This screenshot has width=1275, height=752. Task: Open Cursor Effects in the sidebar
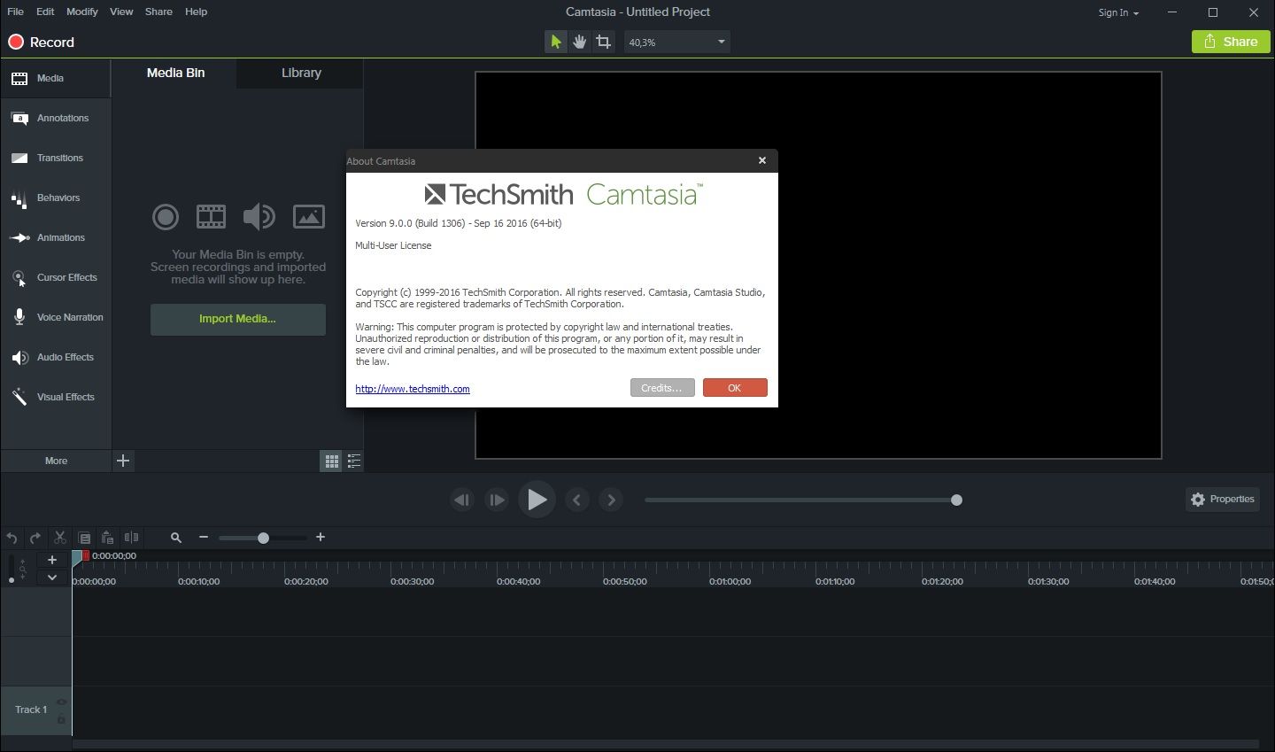(x=55, y=277)
